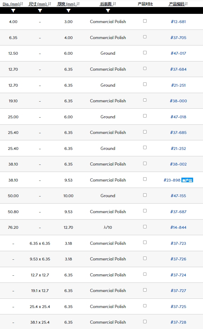This screenshot has width=203, height=329.
Task: Open product link #38-002
Action: [x=178, y=164]
